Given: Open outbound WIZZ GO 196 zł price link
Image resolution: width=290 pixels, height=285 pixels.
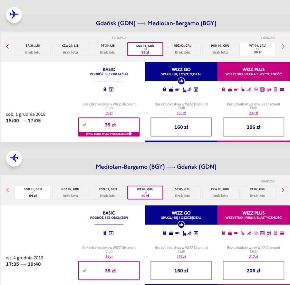Looking at the screenshot, I should click(181, 113).
